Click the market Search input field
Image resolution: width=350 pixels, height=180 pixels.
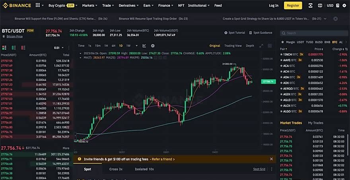coord(314,33)
